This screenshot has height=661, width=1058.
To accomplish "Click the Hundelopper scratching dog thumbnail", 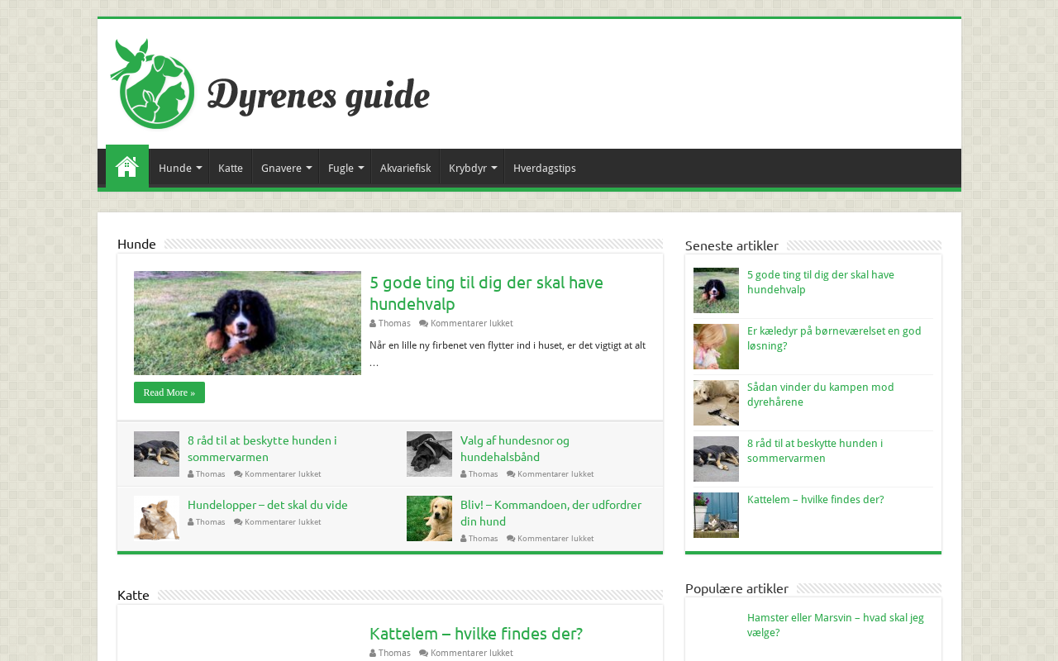I will click(x=156, y=518).
